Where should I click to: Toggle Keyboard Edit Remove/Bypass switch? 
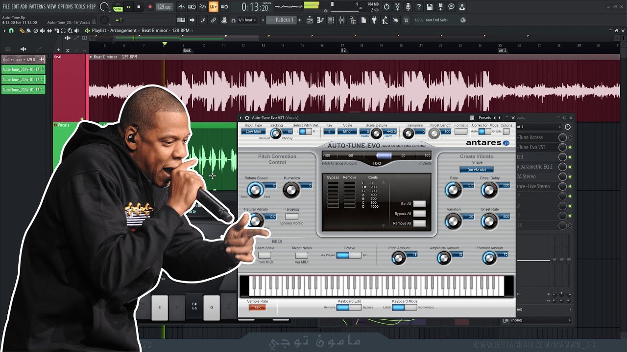tap(349, 308)
